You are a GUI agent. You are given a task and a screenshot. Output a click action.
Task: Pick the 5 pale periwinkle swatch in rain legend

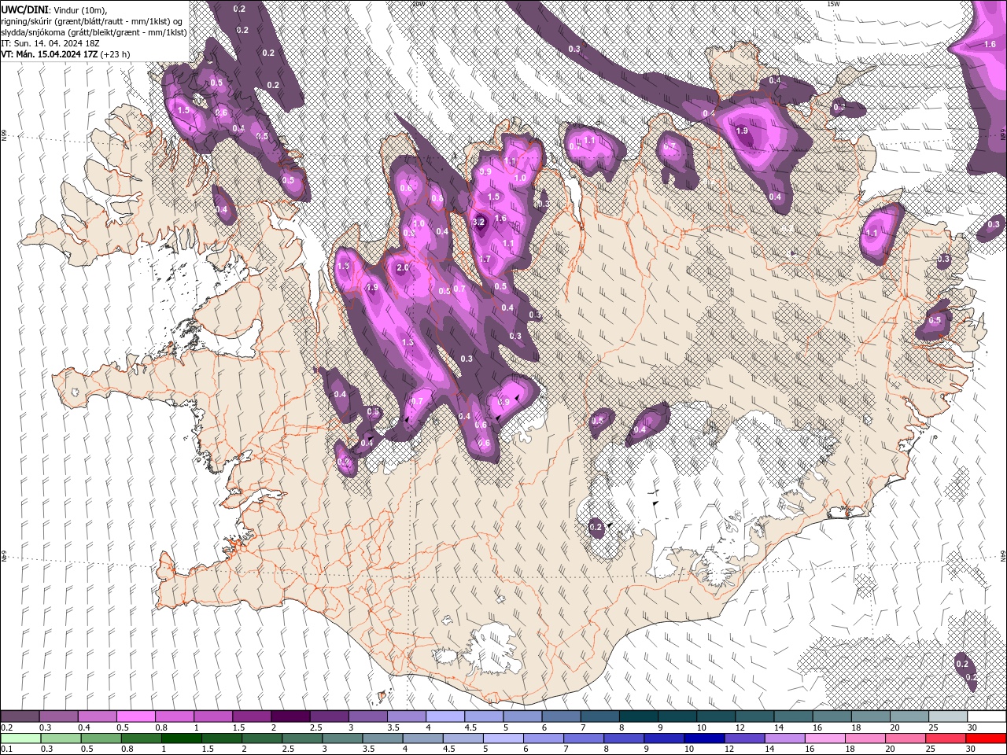(x=503, y=738)
